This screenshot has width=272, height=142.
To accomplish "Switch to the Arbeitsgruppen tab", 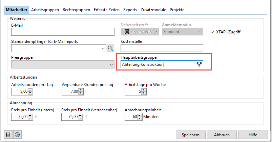I will tap(45, 10).
